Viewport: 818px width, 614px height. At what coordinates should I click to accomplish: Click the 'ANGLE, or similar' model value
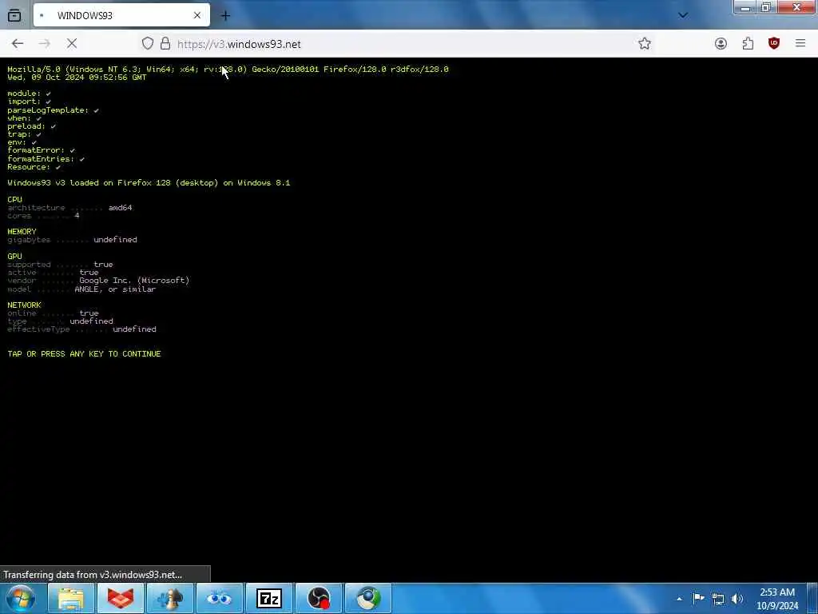coord(115,289)
